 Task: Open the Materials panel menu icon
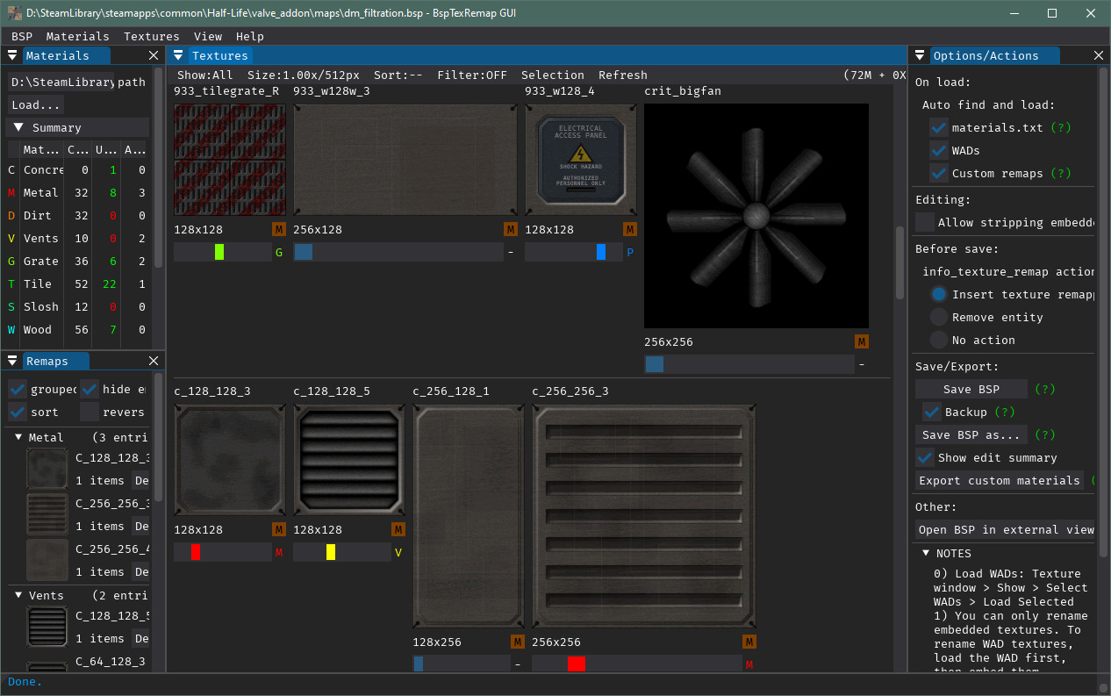(12, 54)
